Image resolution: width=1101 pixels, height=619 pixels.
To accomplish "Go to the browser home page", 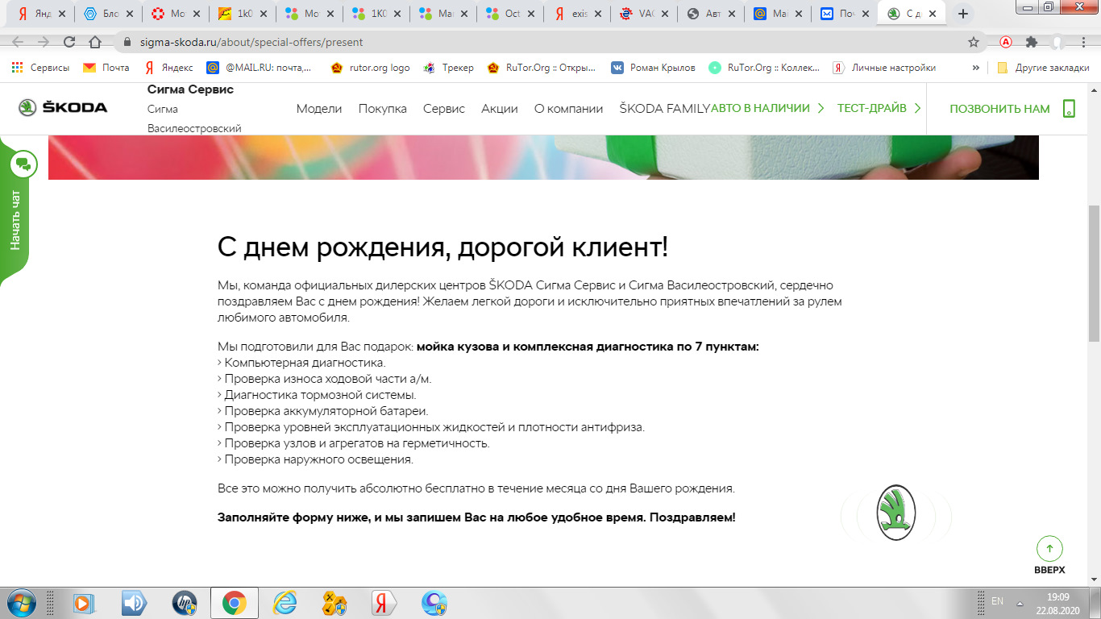I will (x=95, y=42).
